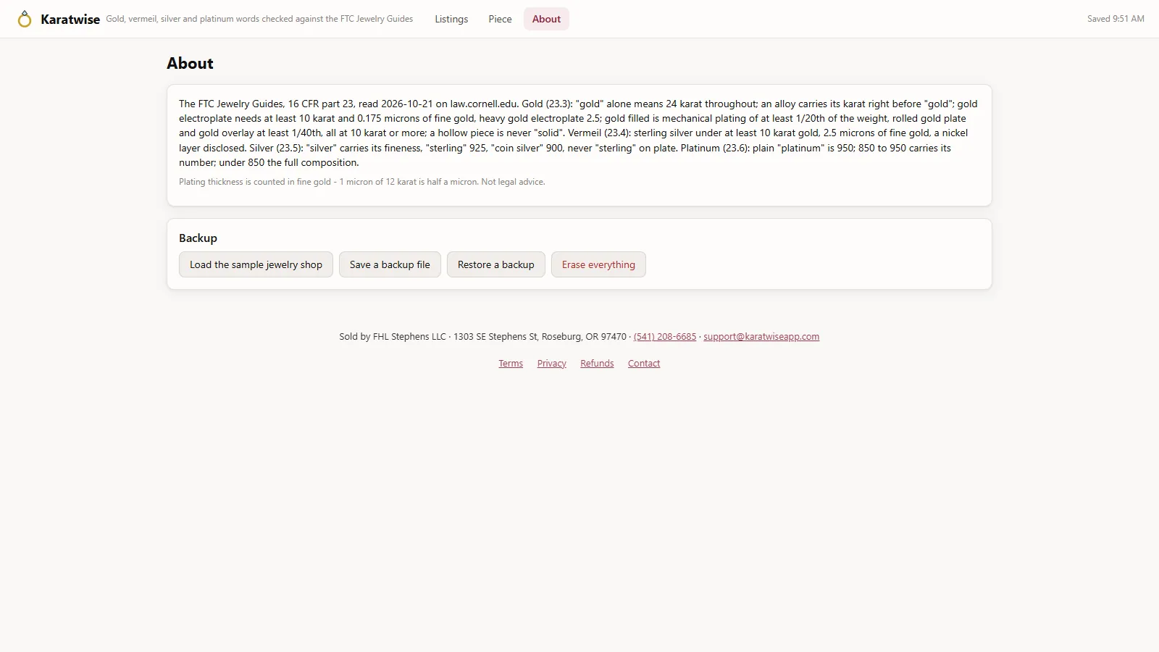Open the Terms footer link

coord(511,364)
